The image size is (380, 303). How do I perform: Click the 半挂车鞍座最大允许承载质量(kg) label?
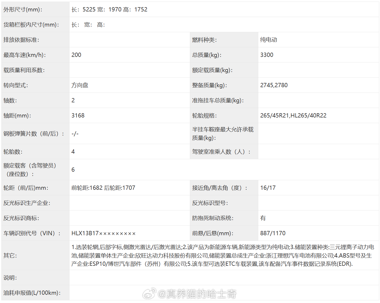[x=223, y=134]
